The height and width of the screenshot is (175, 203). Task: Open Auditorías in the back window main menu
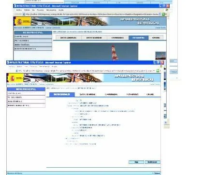click(33, 44)
